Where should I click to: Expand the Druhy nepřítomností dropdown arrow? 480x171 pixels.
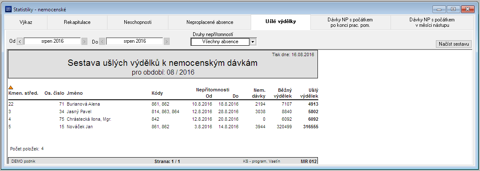[x=253, y=42]
